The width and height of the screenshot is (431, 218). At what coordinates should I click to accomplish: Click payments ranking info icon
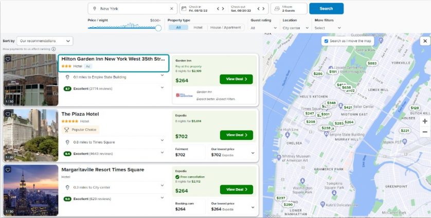click(53, 49)
